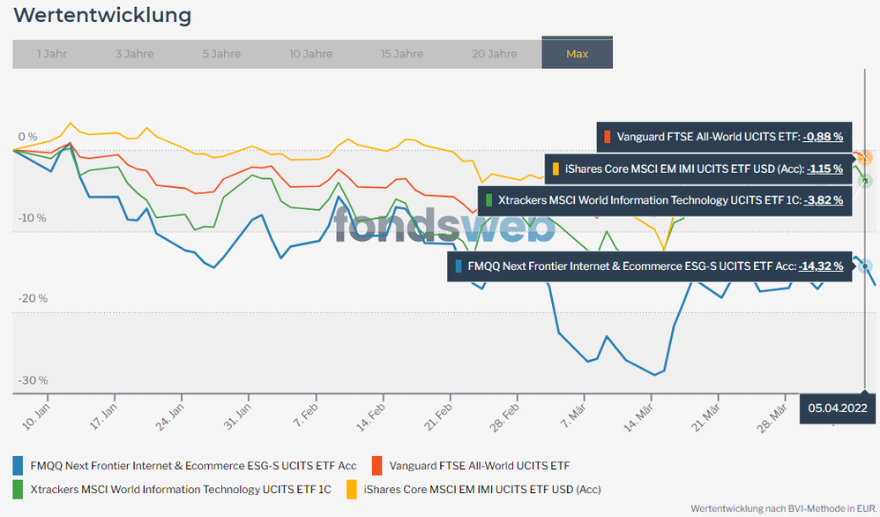Click the green Xtrackers legend color swatch

(18, 490)
